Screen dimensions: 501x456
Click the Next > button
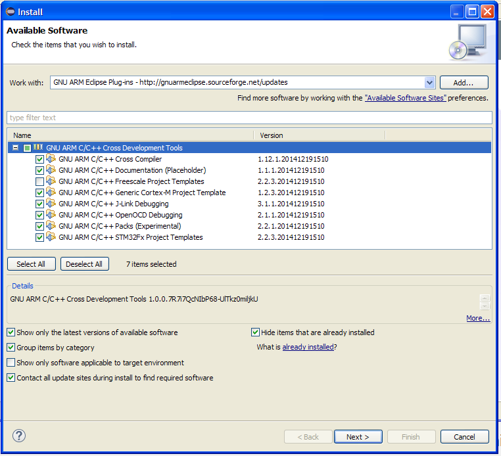(x=358, y=436)
